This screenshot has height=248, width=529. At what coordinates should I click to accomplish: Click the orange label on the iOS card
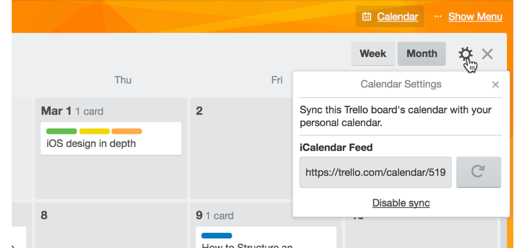click(127, 131)
